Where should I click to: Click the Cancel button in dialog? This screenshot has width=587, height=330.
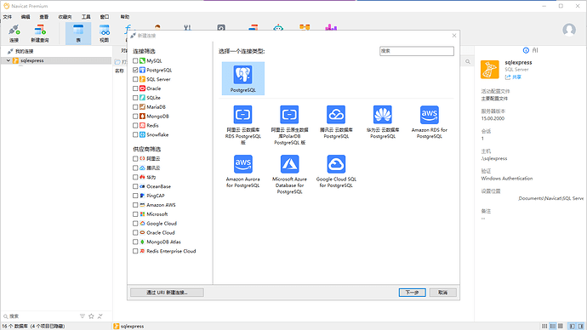click(443, 293)
